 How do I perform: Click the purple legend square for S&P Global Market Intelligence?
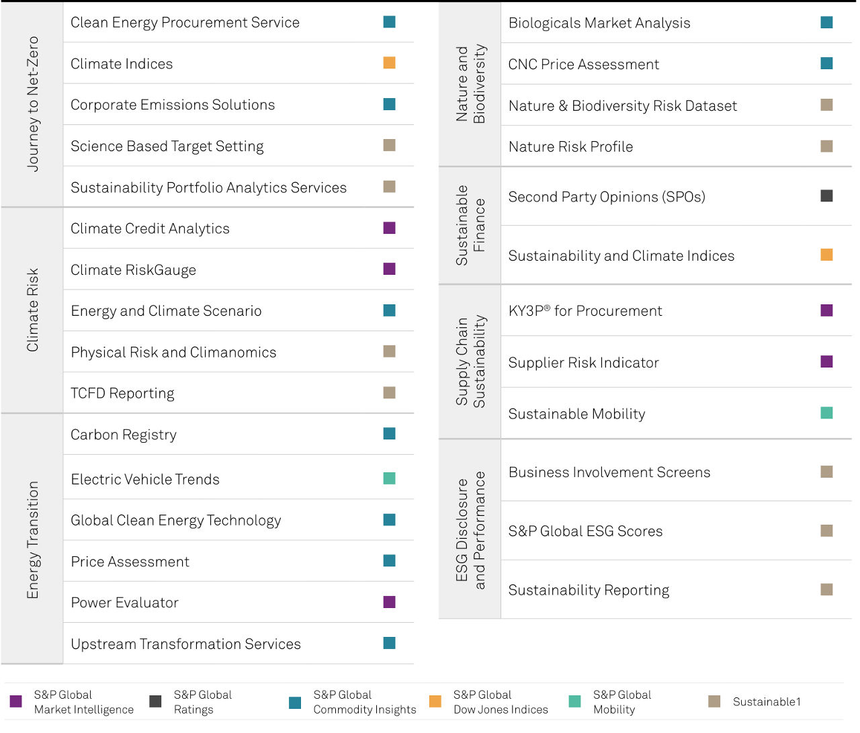click(16, 701)
